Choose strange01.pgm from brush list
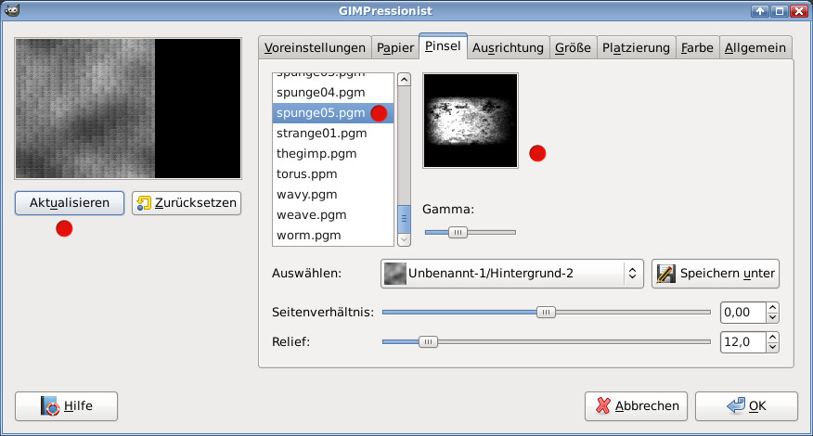 (x=316, y=134)
